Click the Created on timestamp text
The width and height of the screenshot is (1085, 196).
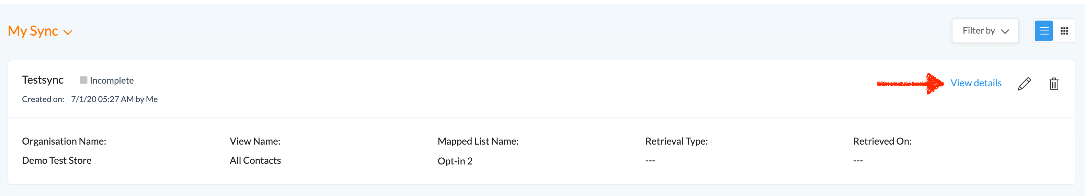(114, 99)
